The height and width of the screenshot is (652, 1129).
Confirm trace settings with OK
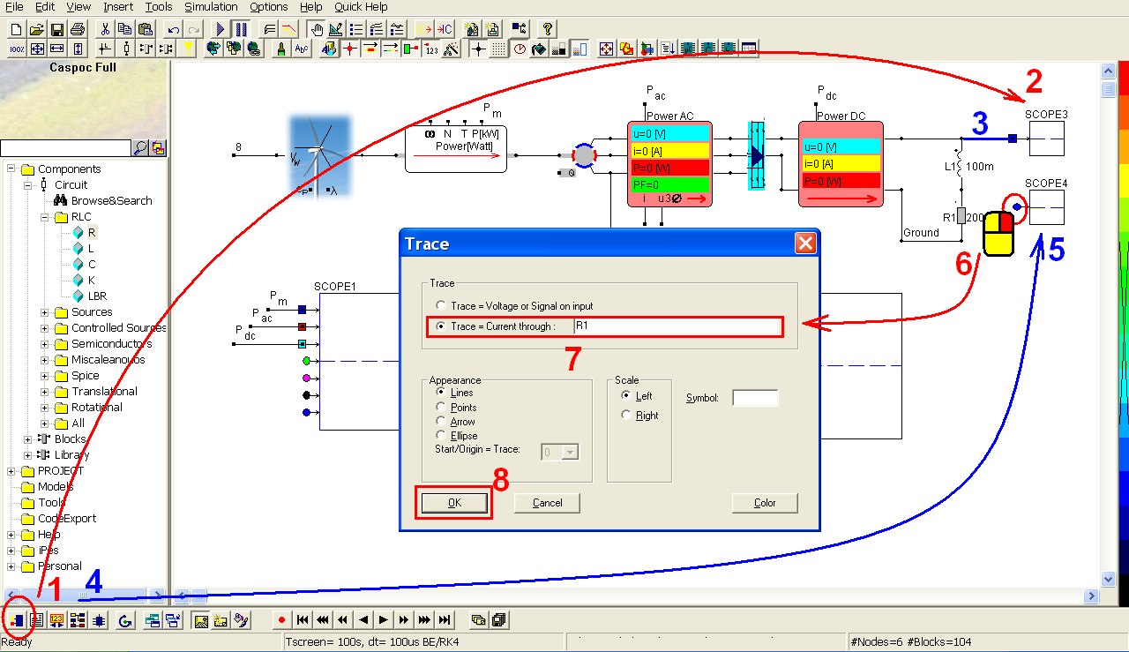coord(452,502)
